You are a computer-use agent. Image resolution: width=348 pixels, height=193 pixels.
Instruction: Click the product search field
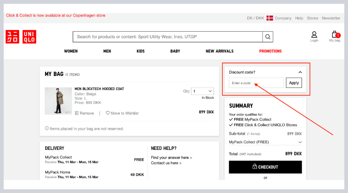click(x=168, y=37)
